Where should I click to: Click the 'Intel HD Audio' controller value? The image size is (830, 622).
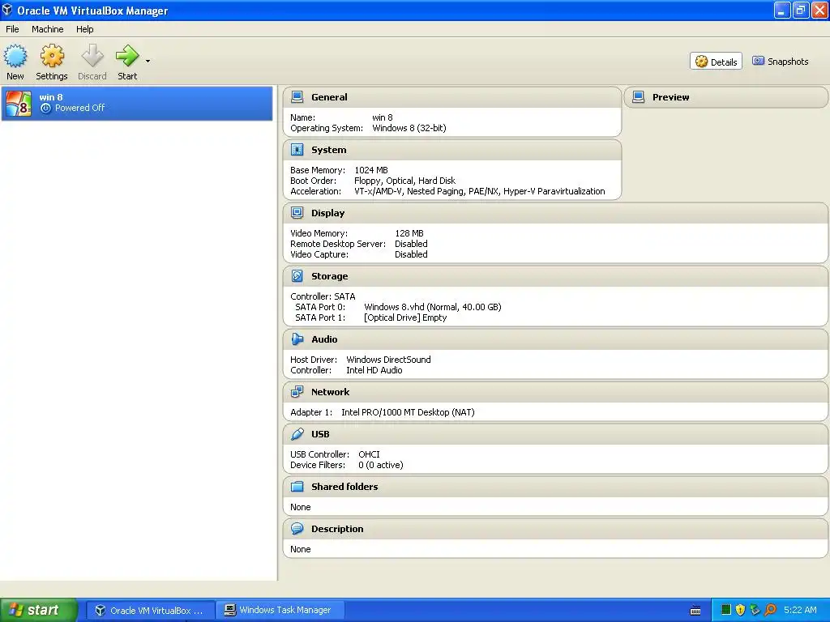coord(374,370)
